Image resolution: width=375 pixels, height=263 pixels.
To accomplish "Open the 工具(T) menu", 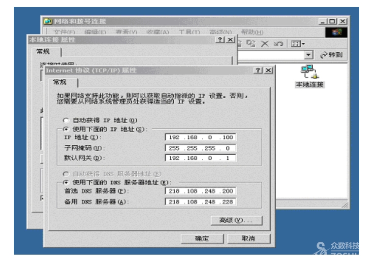I will pos(189,32).
